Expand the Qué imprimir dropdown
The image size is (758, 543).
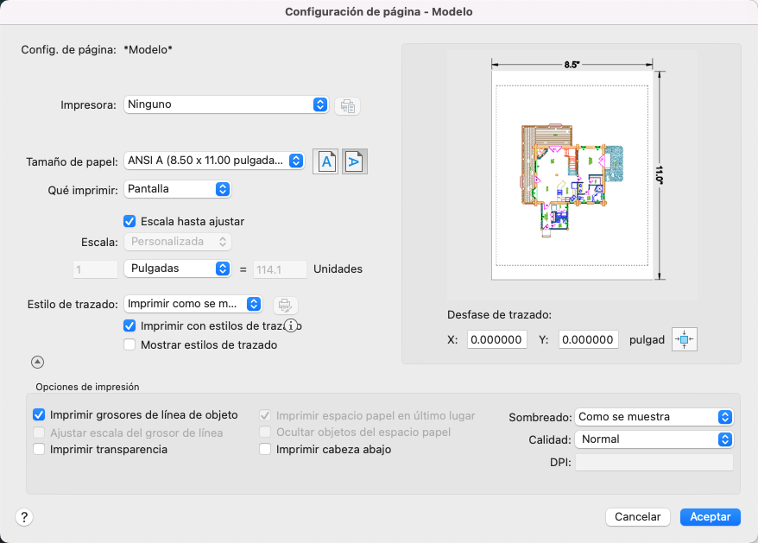click(178, 188)
